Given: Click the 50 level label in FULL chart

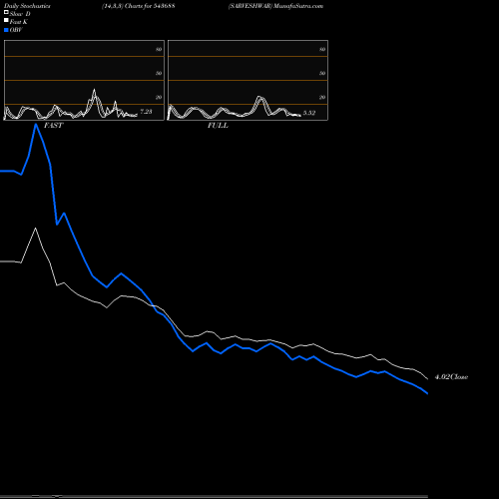Looking at the screenshot, I should 322,73.
